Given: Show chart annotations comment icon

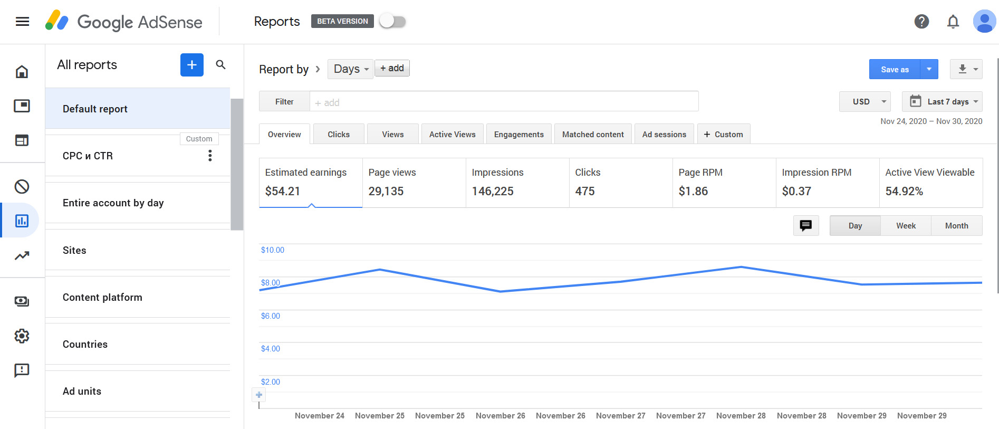Looking at the screenshot, I should [806, 226].
